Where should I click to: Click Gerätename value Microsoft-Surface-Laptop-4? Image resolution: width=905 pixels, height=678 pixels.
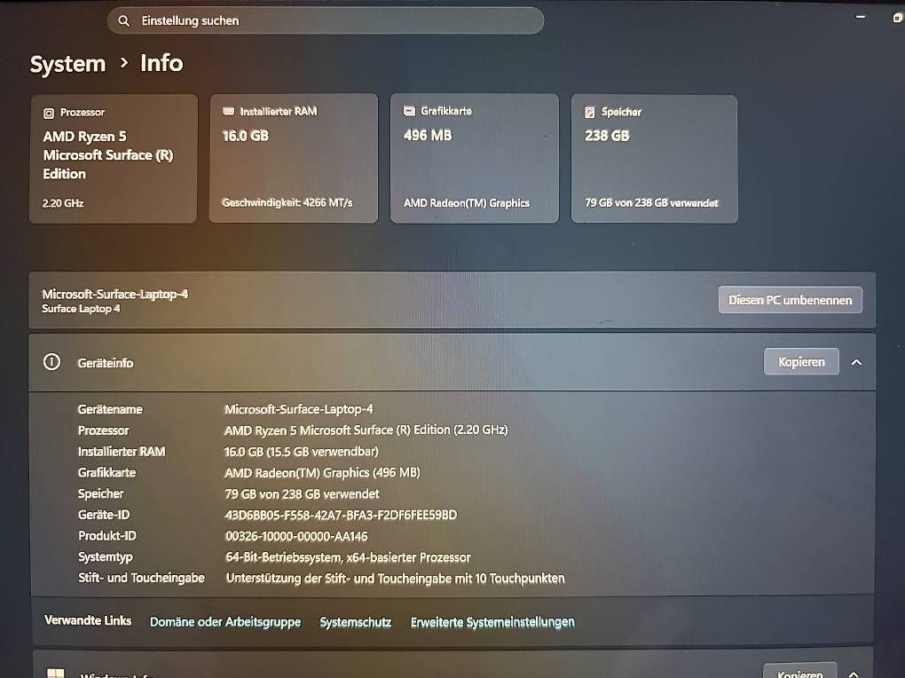coord(298,409)
